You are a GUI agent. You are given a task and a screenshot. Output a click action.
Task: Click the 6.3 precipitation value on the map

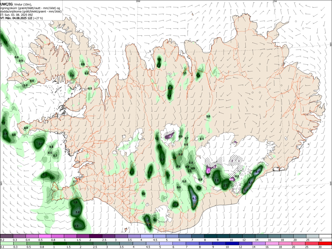pos(195,198)
